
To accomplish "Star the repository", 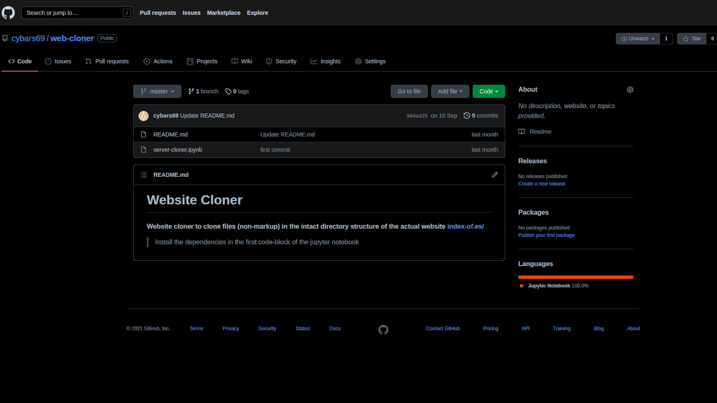I will coord(692,39).
